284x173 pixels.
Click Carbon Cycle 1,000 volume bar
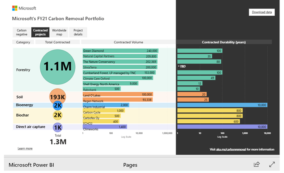(x=104, y=111)
